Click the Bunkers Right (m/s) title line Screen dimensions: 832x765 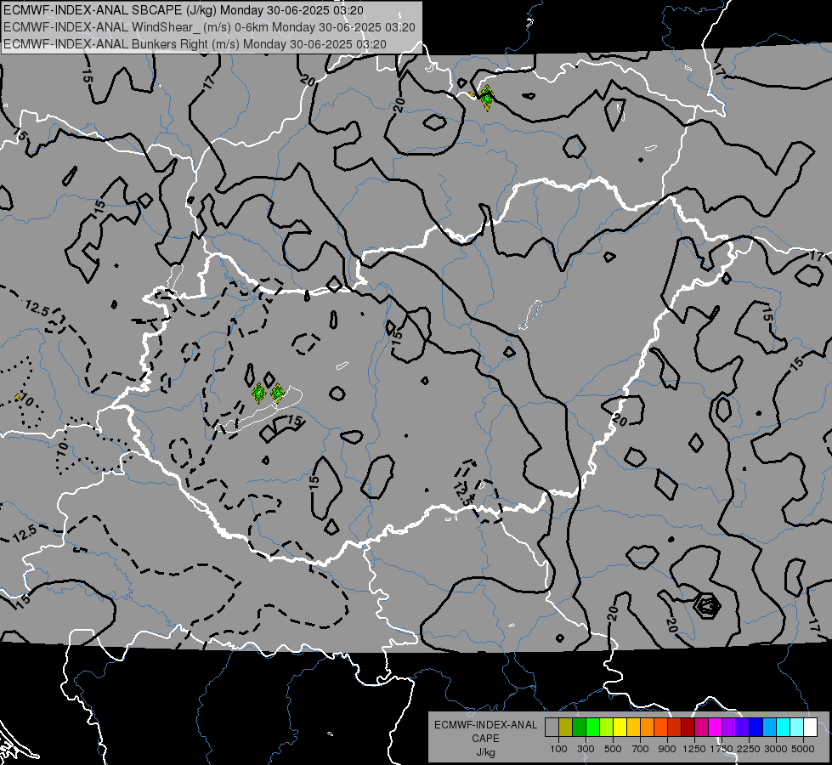195,44
